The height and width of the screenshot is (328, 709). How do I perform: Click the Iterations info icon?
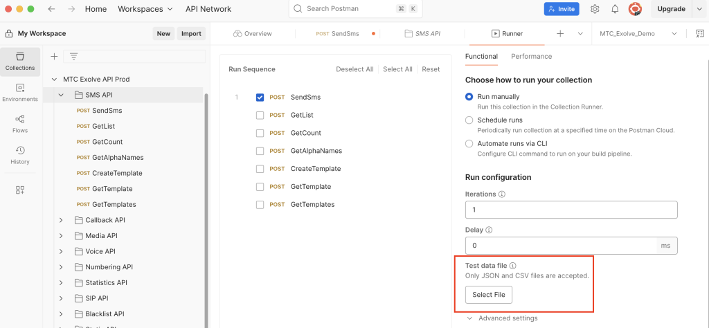502,194
